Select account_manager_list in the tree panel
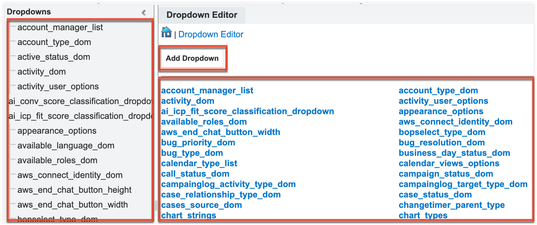 60,28
